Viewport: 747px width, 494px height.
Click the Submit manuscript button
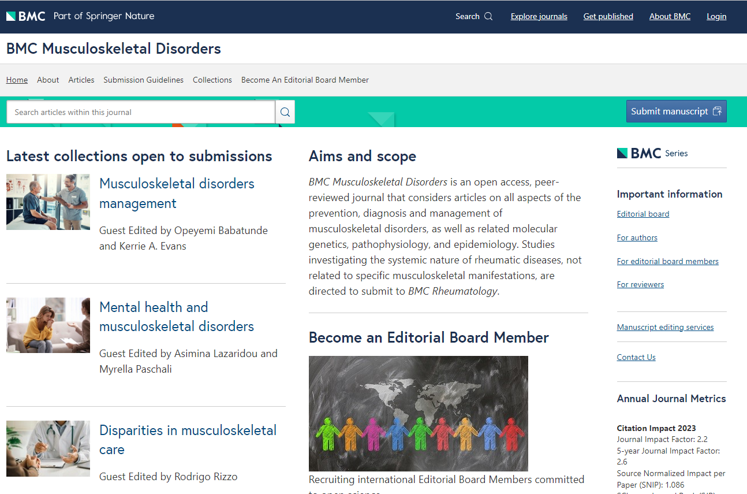[x=676, y=112]
